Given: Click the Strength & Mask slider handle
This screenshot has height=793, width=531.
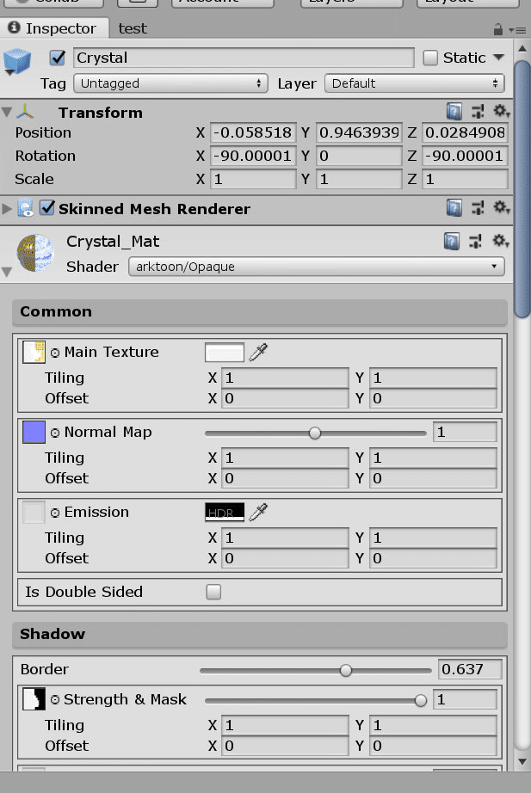Looking at the screenshot, I should [x=420, y=700].
